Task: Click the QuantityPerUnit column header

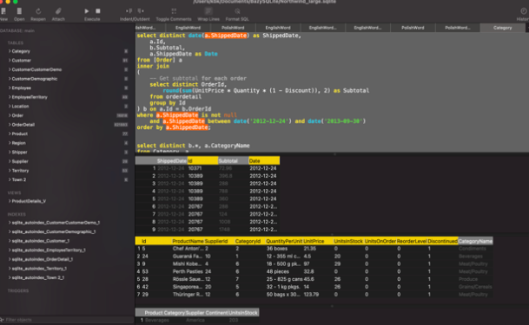Action: point(284,241)
